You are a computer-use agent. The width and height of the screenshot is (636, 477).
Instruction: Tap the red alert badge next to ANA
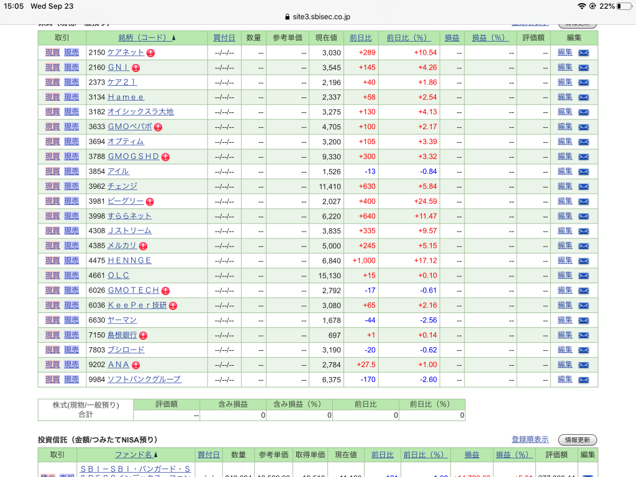pos(136,365)
